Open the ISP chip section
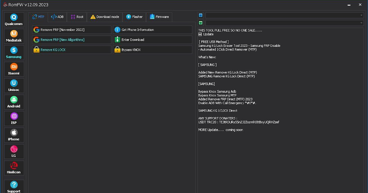 (14, 119)
